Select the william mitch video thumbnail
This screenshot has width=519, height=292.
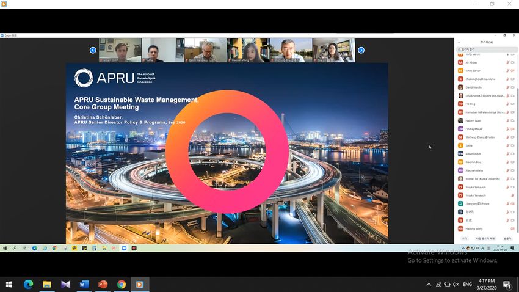tap(120, 50)
